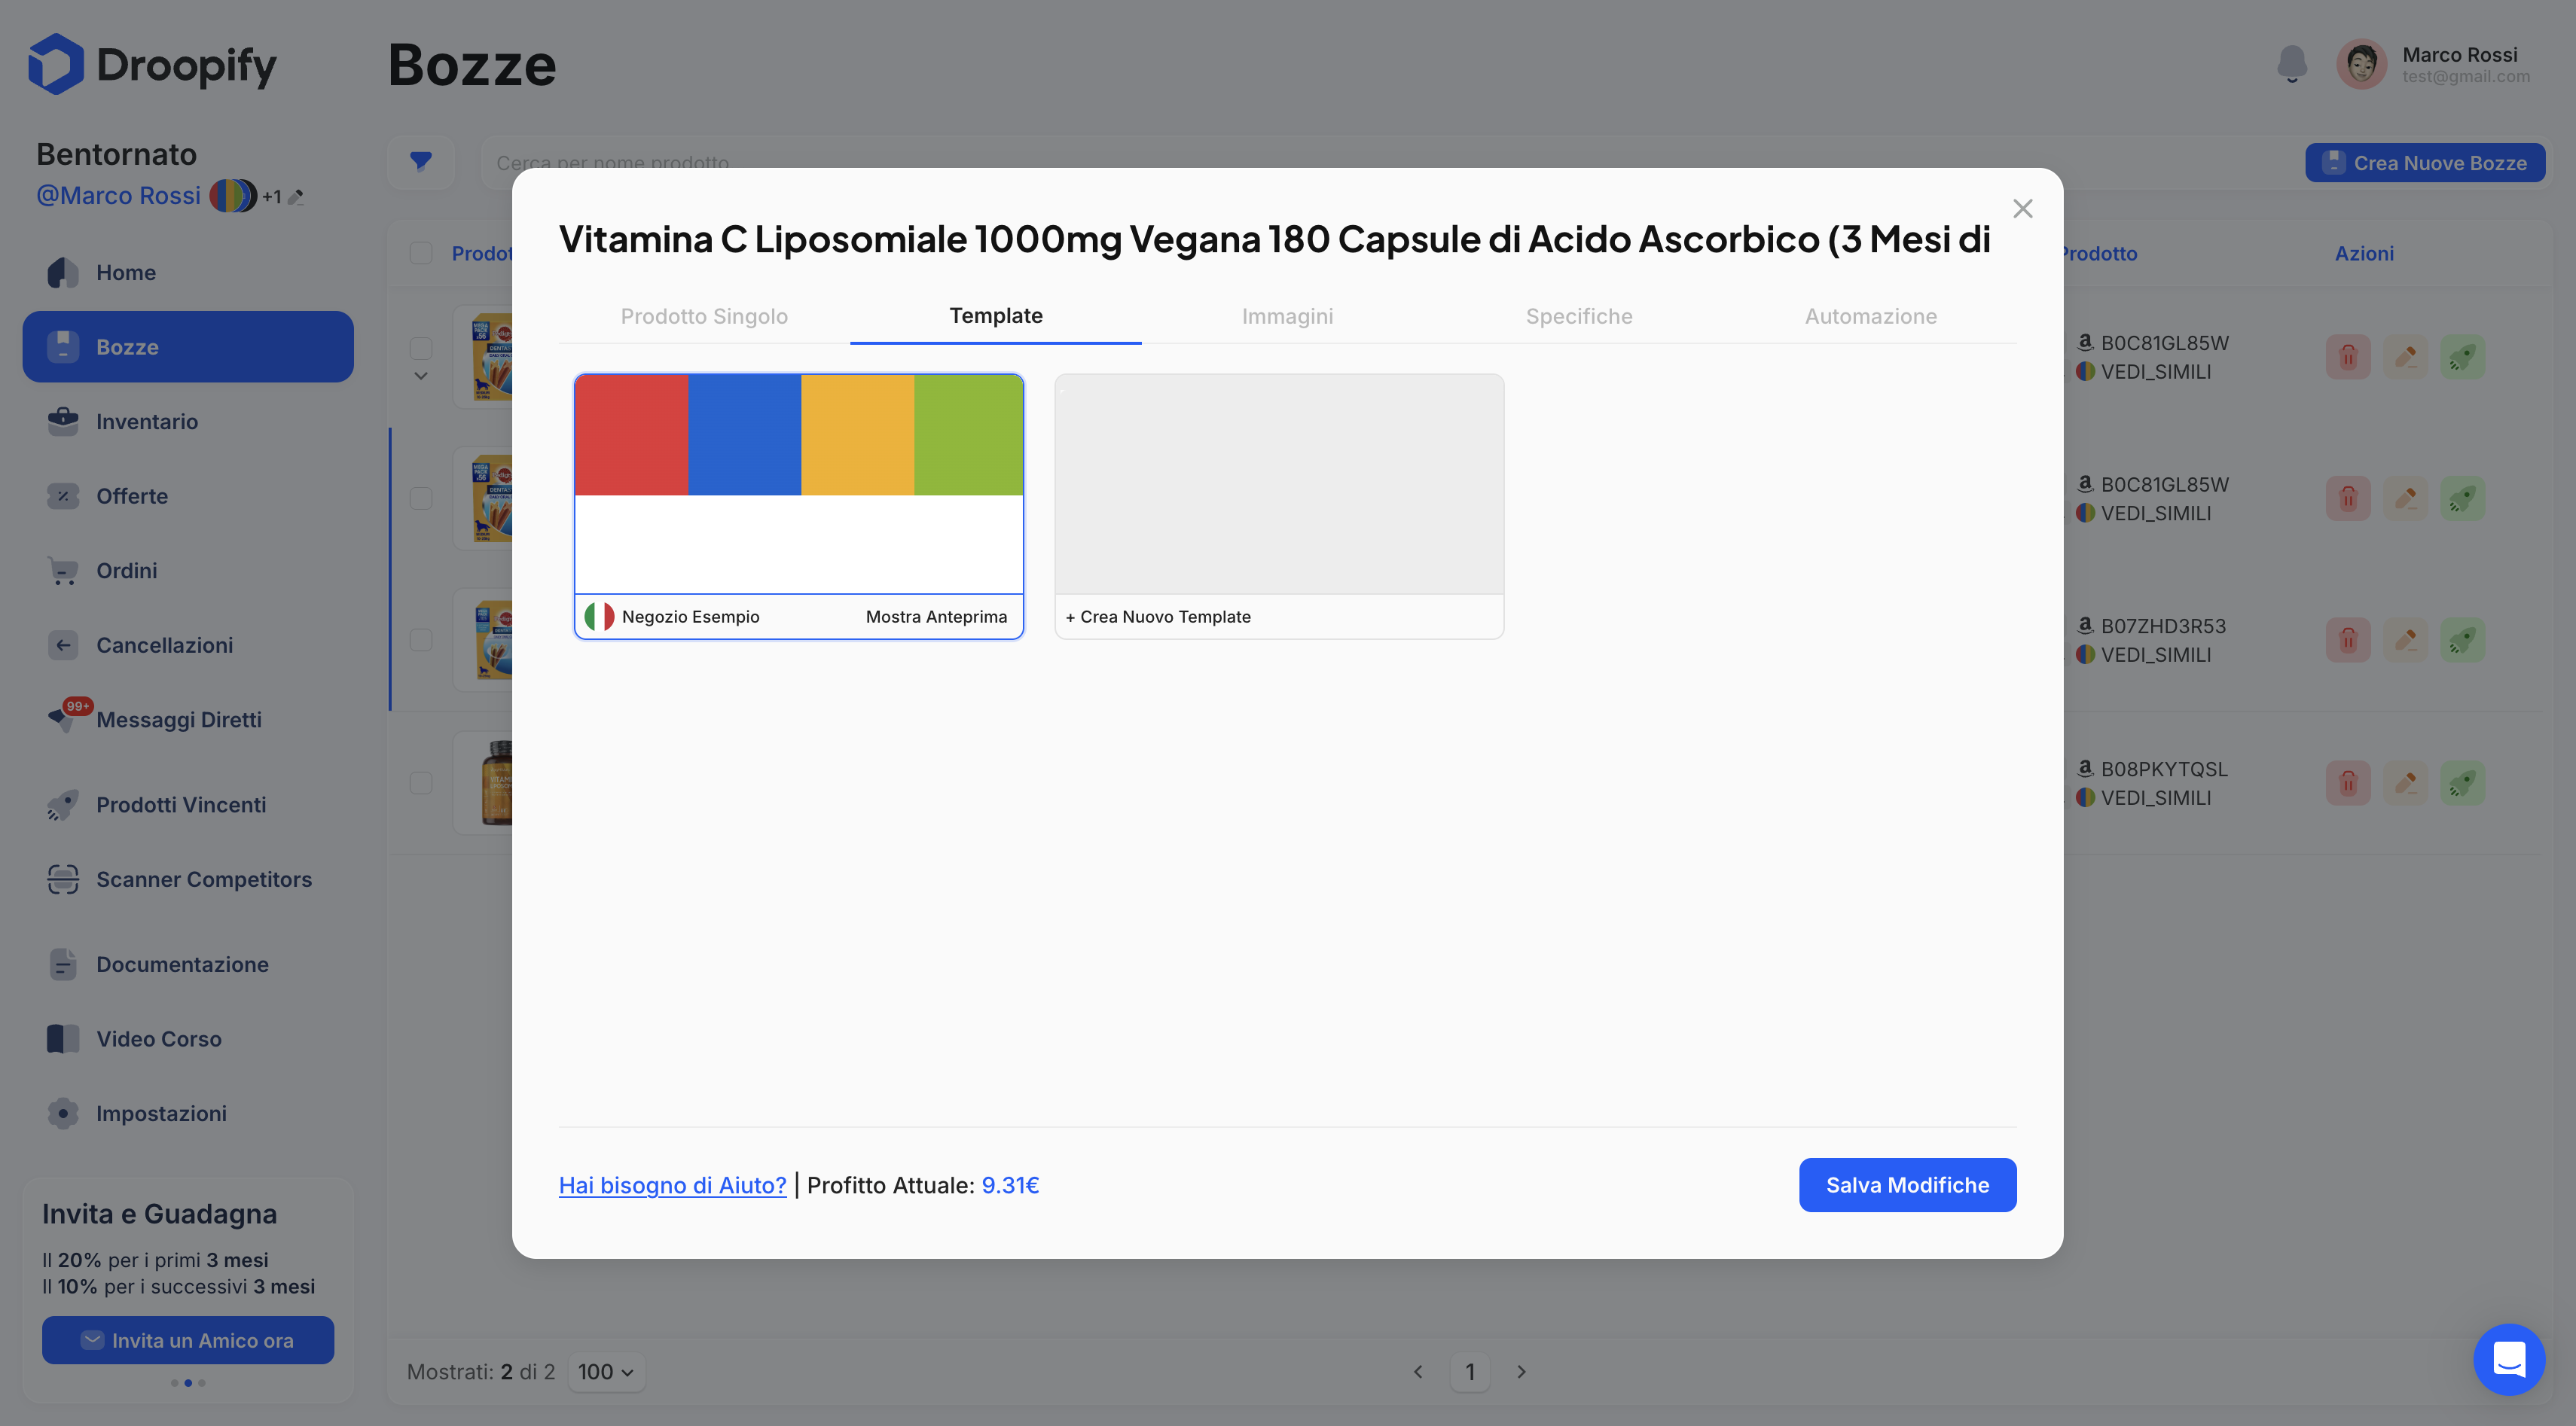Open the 100 rows per page dropdown
Viewport: 2576px width, 1426px height.
[x=606, y=1371]
